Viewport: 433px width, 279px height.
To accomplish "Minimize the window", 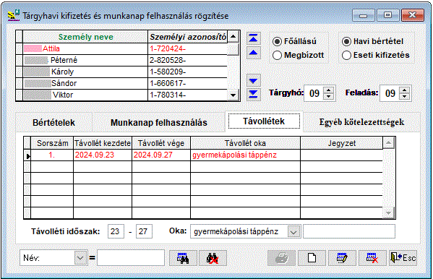I will pos(363,15).
